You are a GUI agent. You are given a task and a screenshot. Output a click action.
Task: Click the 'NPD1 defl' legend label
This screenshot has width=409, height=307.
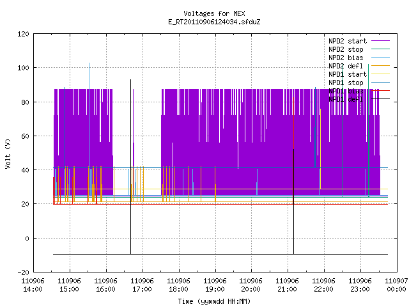pyautogui.click(x=346, y=100)
